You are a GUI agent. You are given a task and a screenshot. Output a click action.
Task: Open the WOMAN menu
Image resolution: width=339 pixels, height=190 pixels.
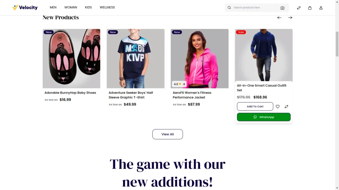coord(71,7)
